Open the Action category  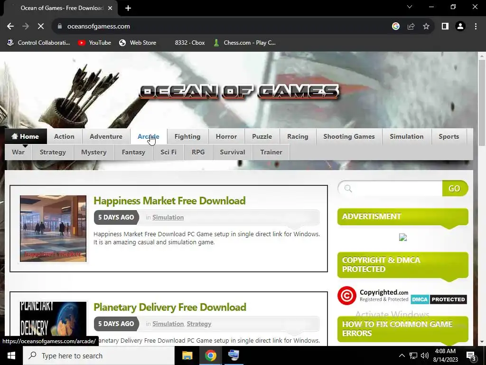[x=64, y=136]
